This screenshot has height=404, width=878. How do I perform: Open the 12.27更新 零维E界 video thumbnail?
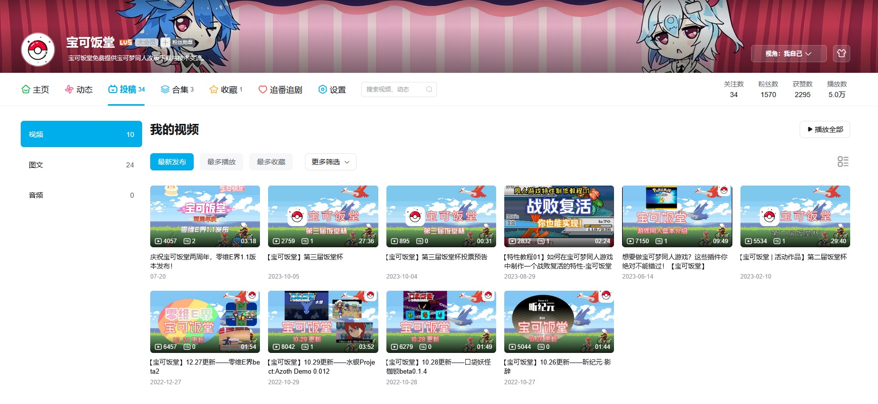tap(205, 322)
